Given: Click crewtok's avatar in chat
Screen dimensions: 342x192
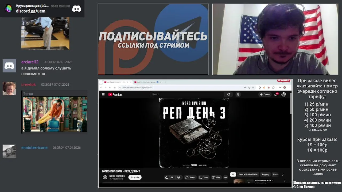Looking at the screenshot, I should [9, 88].
